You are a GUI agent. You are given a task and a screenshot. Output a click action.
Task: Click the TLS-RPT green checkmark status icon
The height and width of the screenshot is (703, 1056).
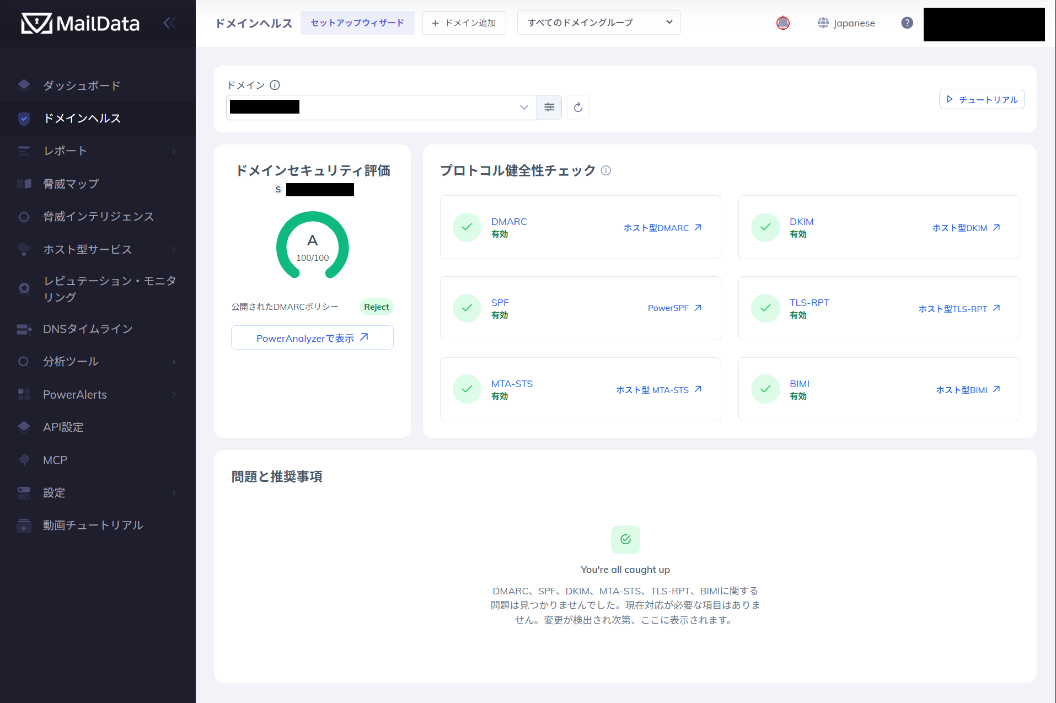tap(765, 308)
